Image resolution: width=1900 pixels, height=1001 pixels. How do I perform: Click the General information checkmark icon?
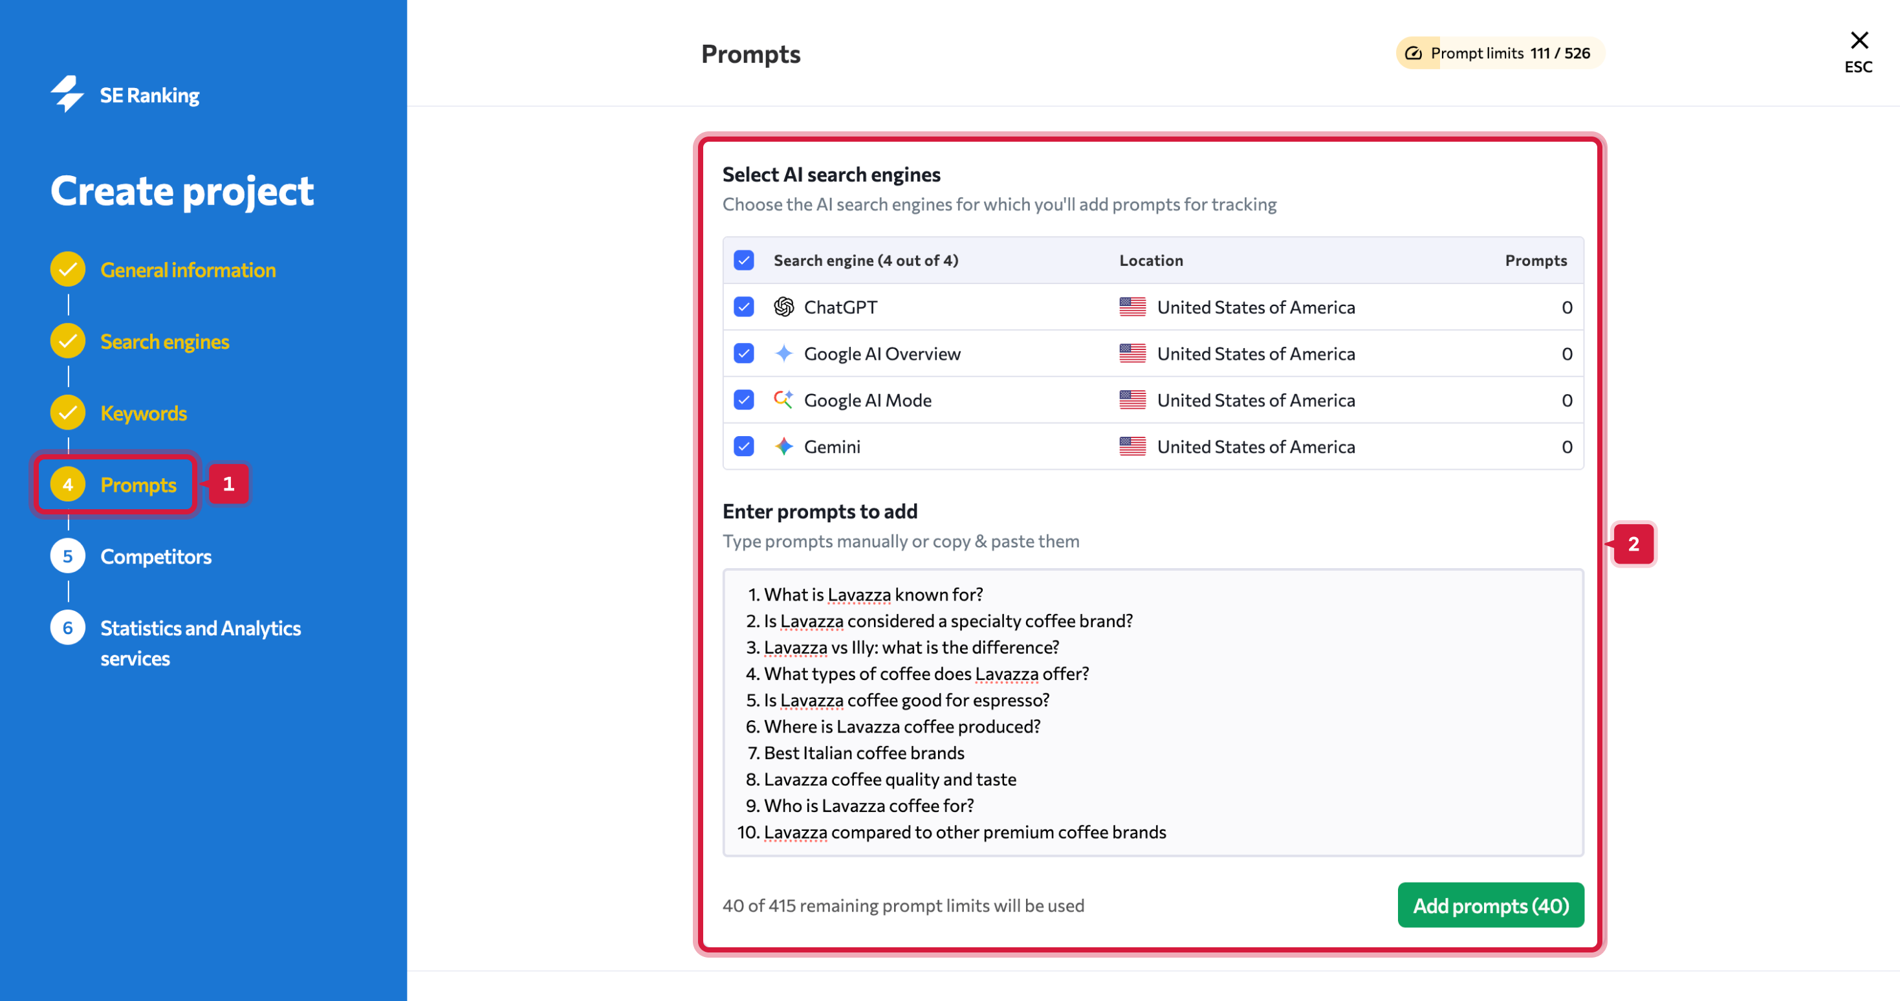68,269
